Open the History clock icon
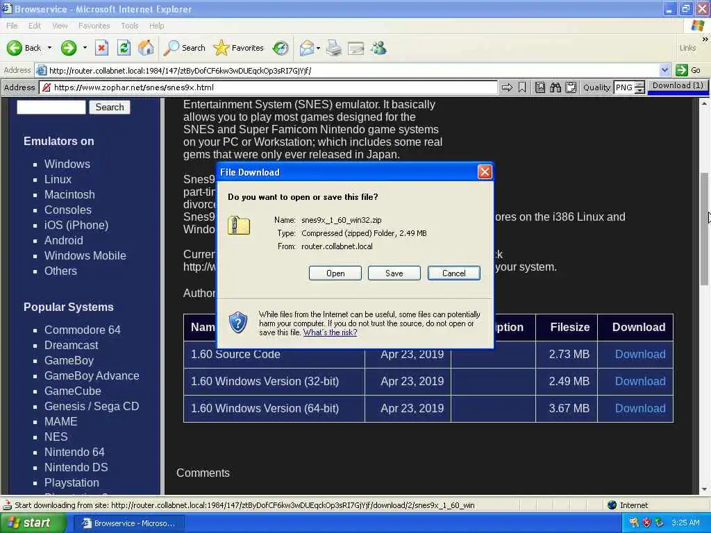This screenshot has height=533, width=711. tap(281, 48)
